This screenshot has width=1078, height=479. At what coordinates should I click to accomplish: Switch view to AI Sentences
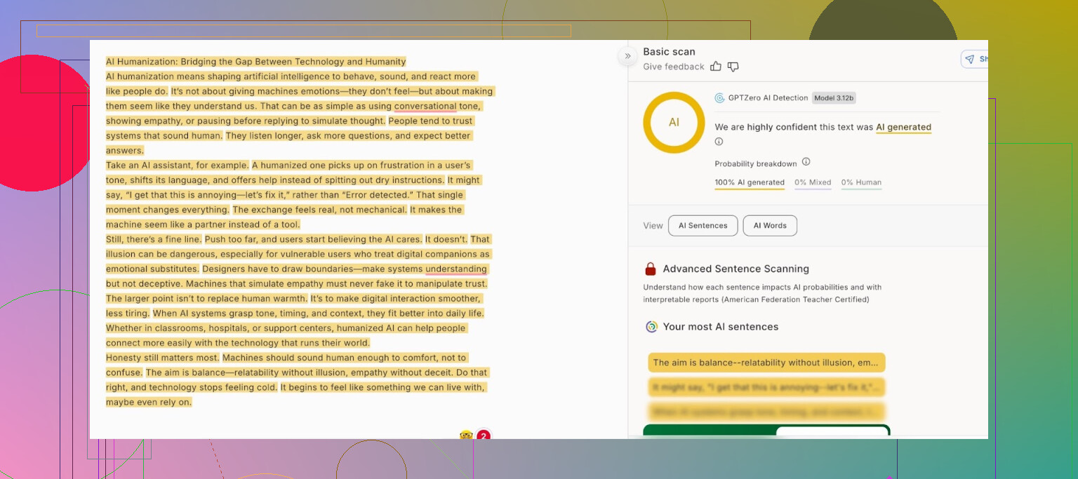(x=703, y=226)
